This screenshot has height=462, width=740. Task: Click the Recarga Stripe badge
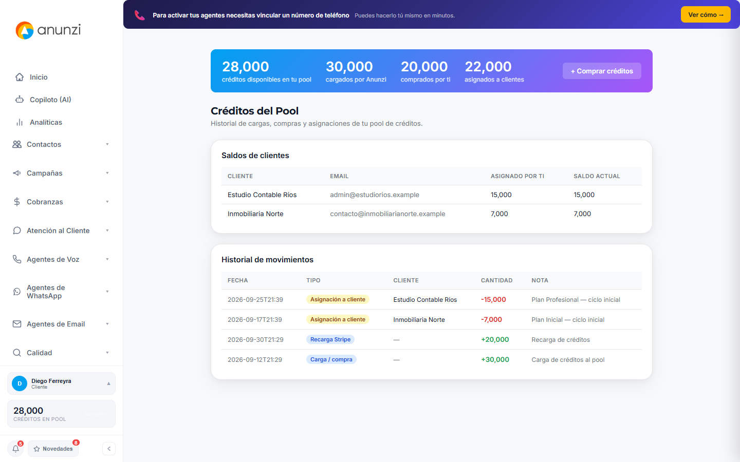(x=330, y=339)
